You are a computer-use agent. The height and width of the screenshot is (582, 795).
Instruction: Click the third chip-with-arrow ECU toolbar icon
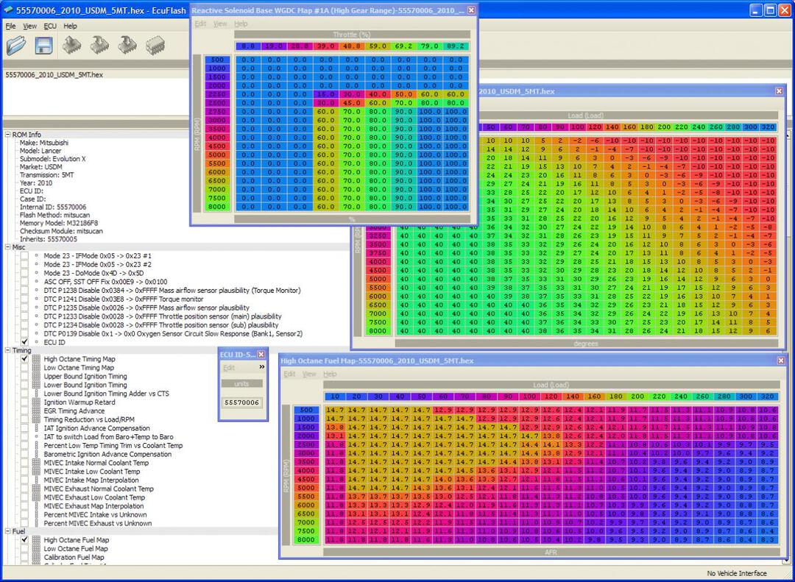pyautogui.click(x=127, y=46)
